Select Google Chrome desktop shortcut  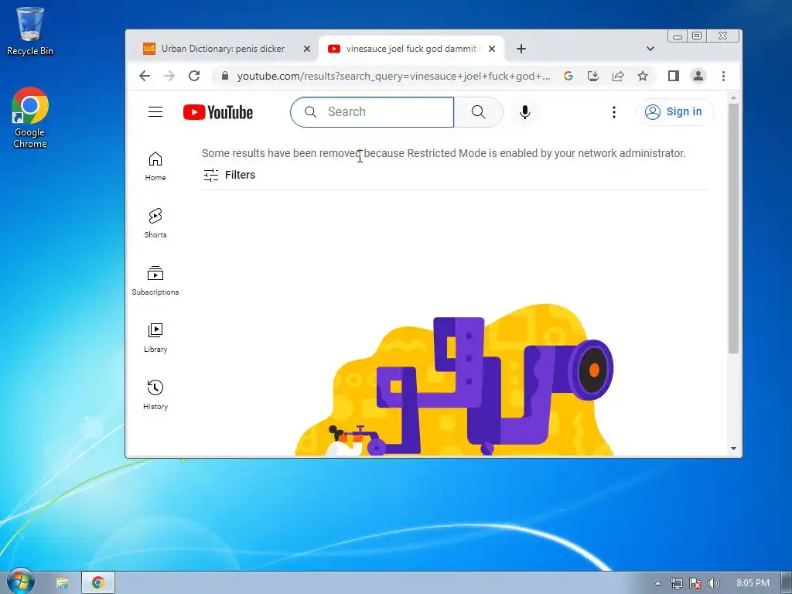(x=30, y=118)
